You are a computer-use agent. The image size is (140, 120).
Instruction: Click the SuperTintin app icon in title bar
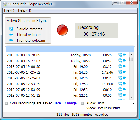click(x=5, y=4)
